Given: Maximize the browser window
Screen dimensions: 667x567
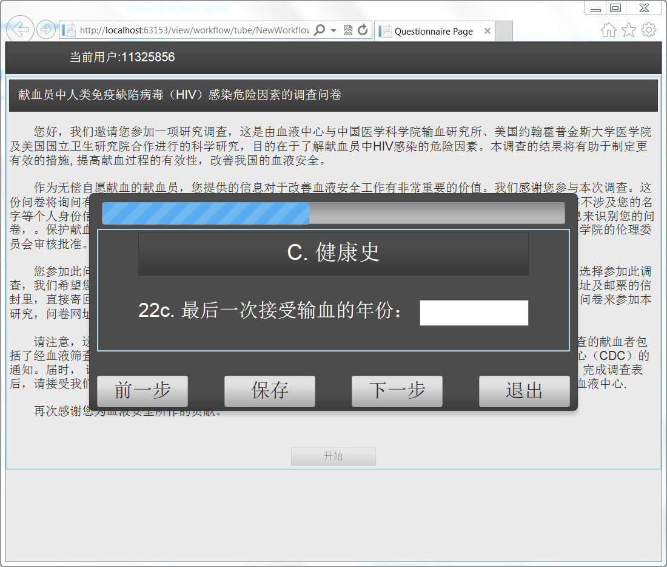Looking at the screenshot, I should tap(615, 8).
